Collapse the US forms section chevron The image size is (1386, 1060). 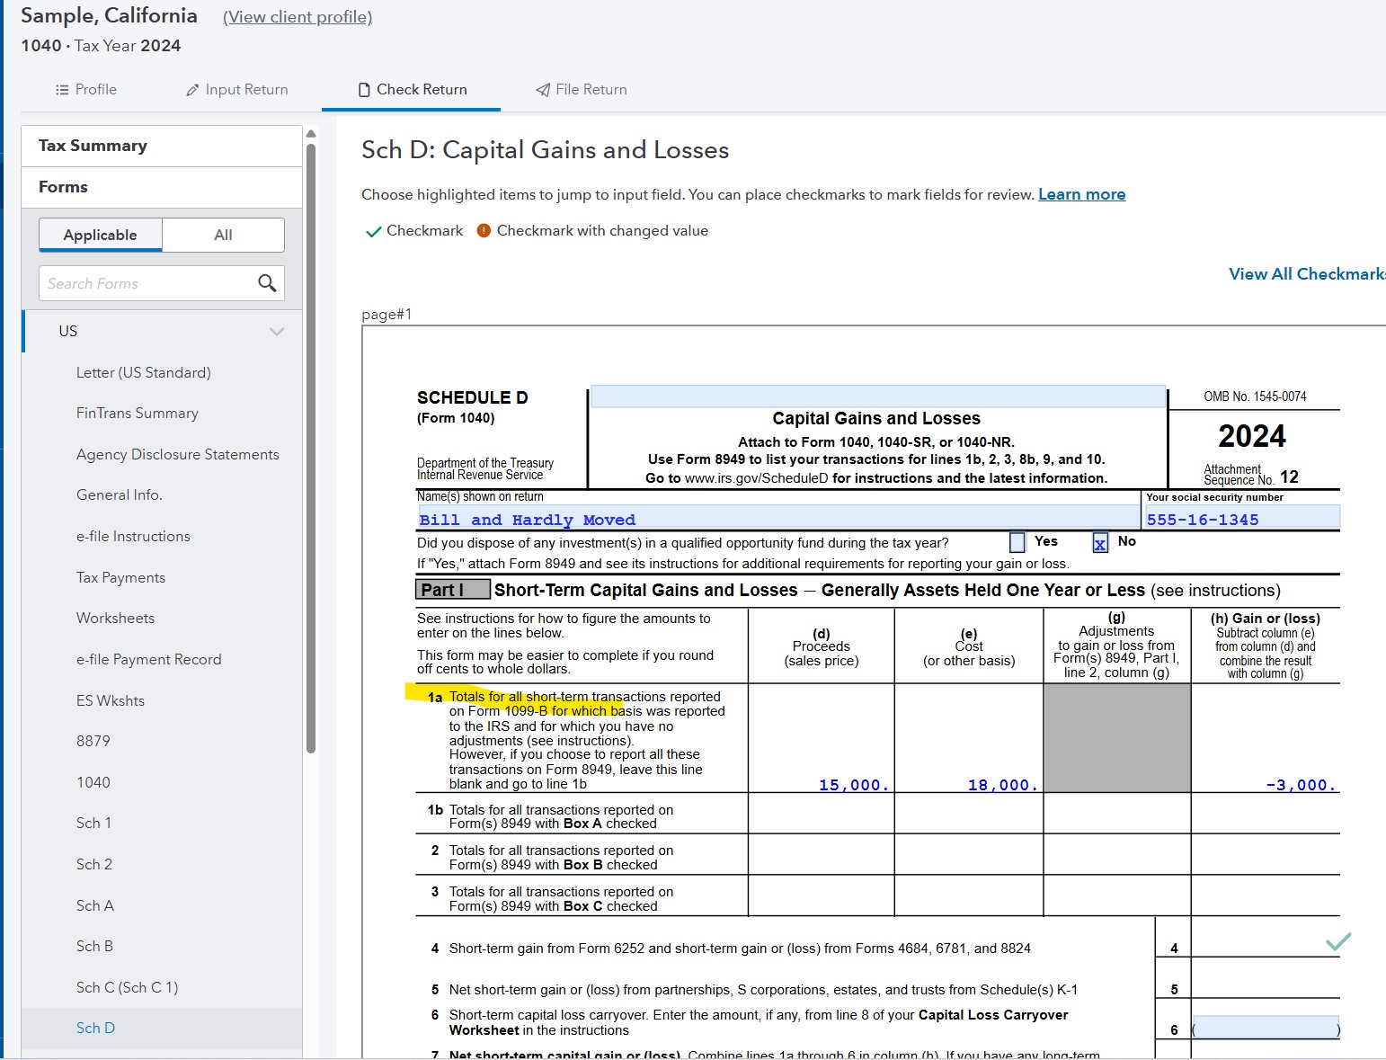click(x=277, y=332)
